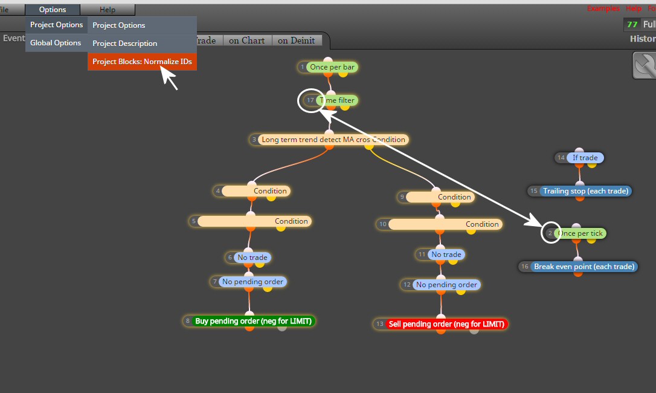
Task: Click the green 77 counter at top right
Action: [x=632, y=24]
